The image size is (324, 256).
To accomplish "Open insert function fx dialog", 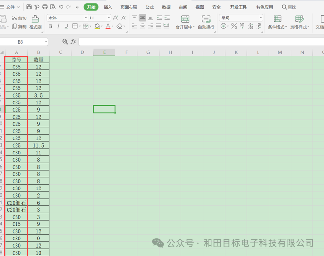I will 73,42.
